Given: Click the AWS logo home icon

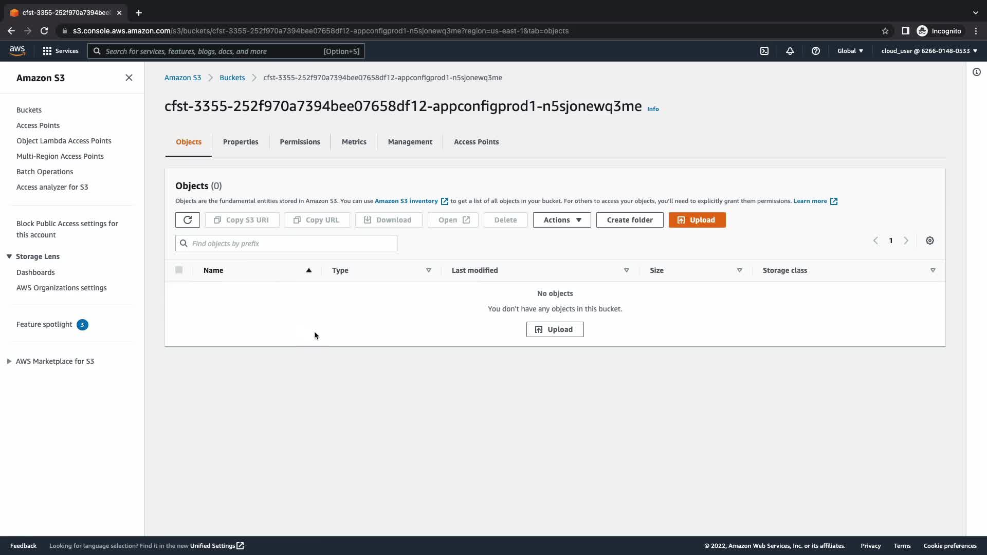Looking at the screenshot, I should 17,50.
